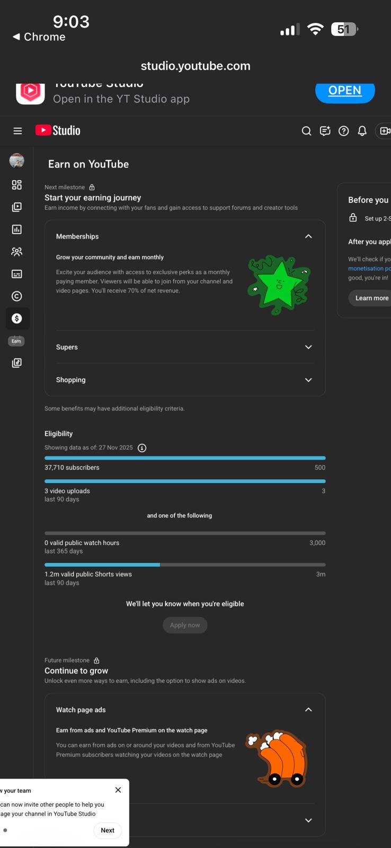This screenshot has width=391, height=848.
Task: Open the hamburger navigation menu
Action: coord(17,131)
